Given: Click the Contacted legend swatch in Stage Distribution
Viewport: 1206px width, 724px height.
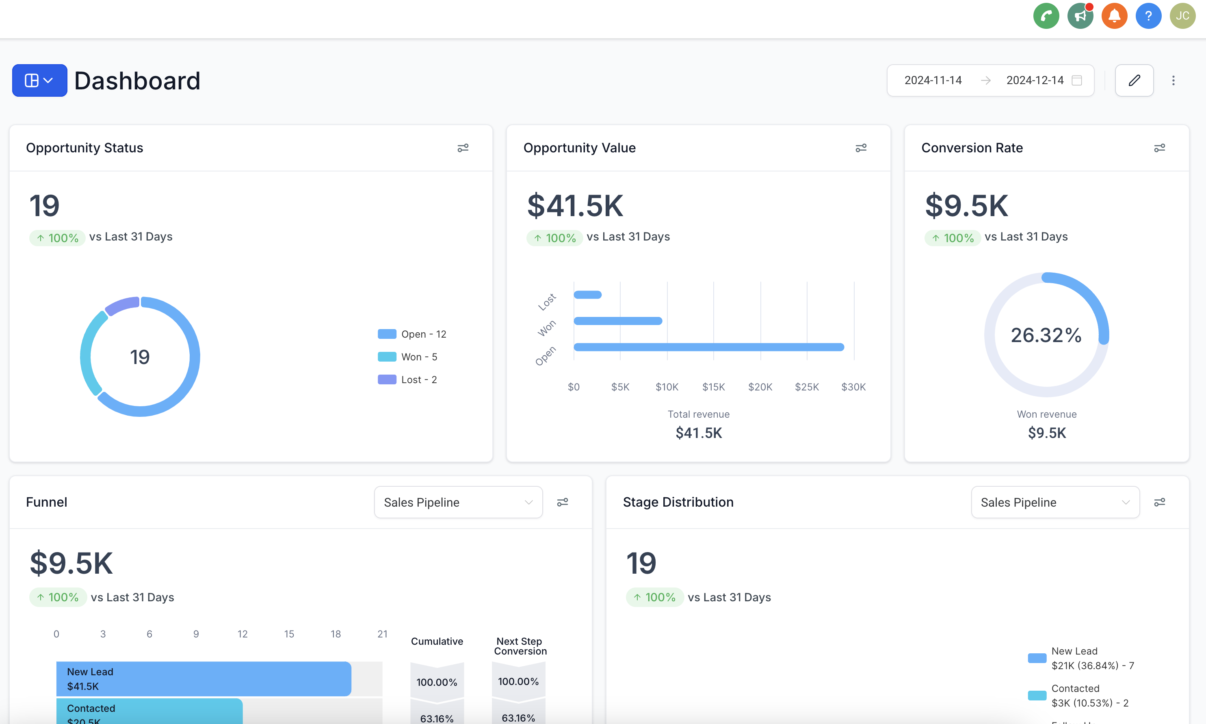Looking at the screenshot, I should [x=1037, y=696].
